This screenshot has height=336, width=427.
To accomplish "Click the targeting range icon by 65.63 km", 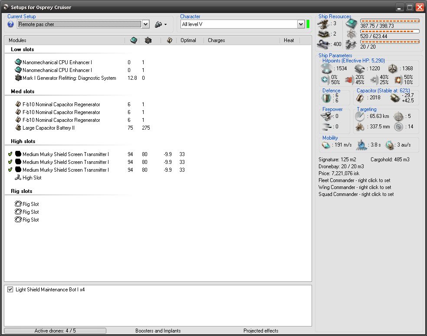I will [360, 116].
